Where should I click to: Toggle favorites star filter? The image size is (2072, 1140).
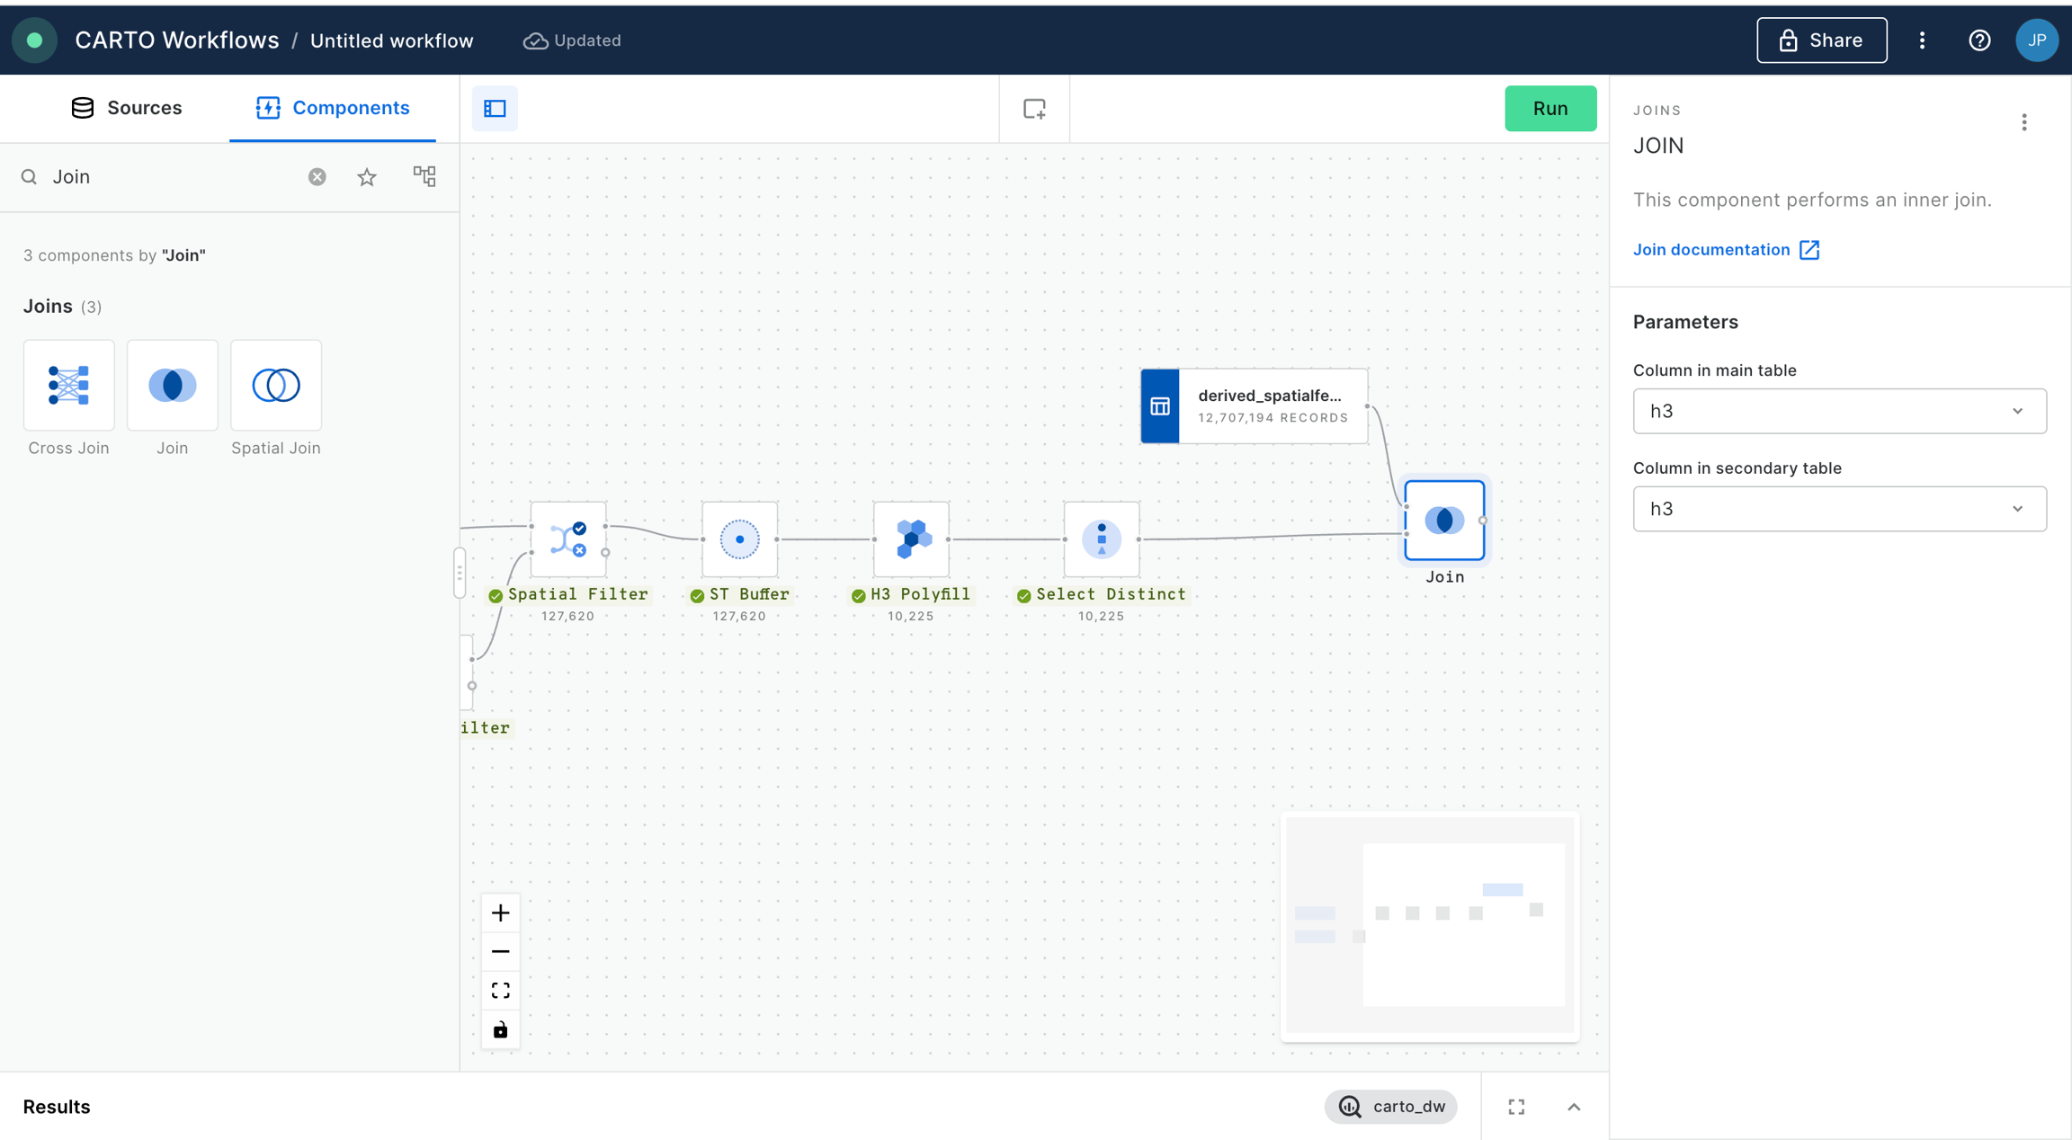(x=366, y=177)
